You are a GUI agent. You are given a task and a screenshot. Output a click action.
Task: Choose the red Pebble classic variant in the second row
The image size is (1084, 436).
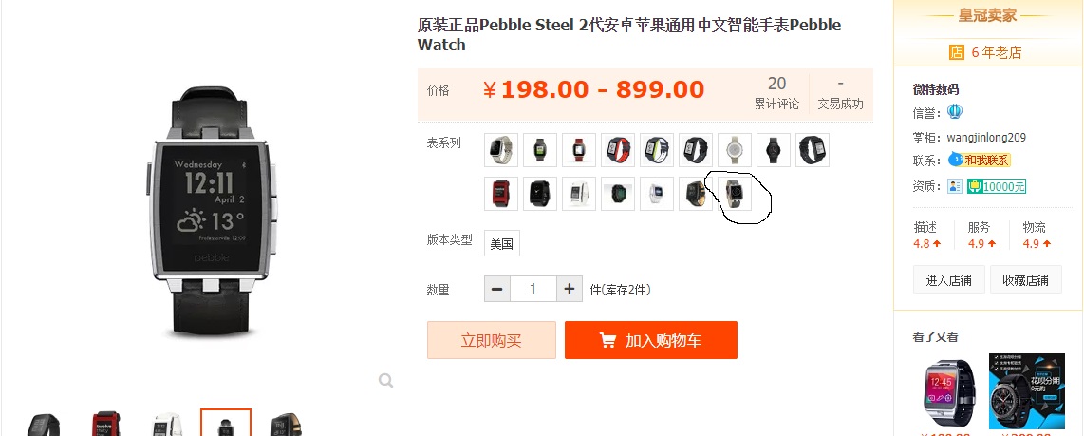502,194
